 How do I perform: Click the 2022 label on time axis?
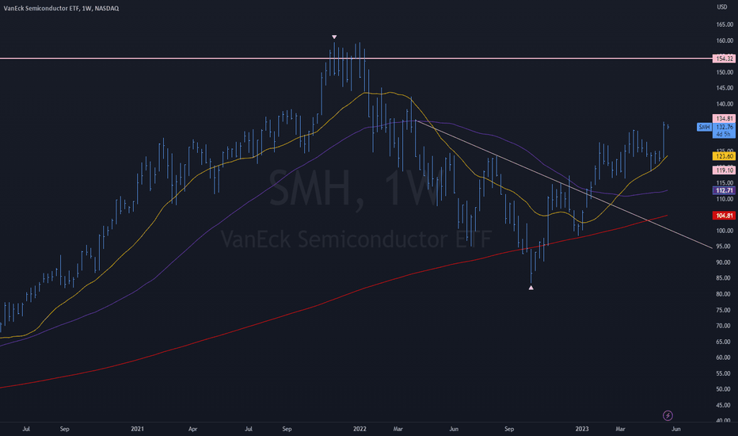pyautogui.click(x=359, y=429)
